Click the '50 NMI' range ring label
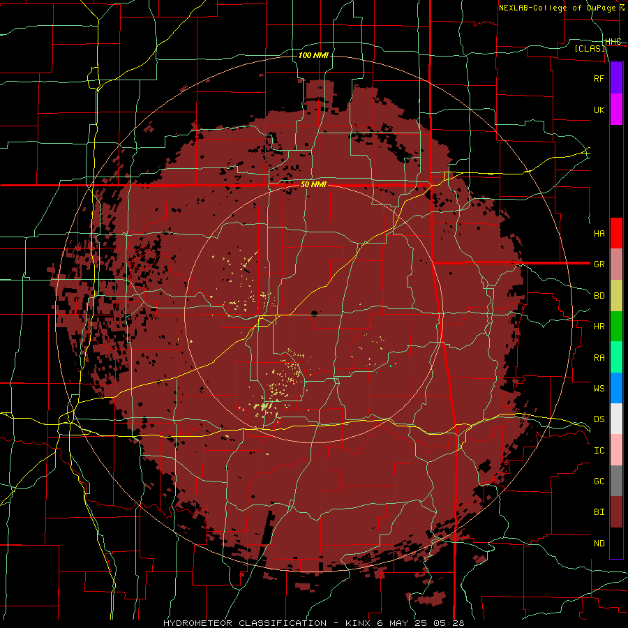Viewport: 628px width, 628px height. pyautogui.click(x=313, y=185)
